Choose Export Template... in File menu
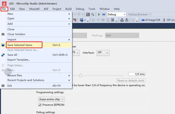The image size is (175, 114). 36,60
